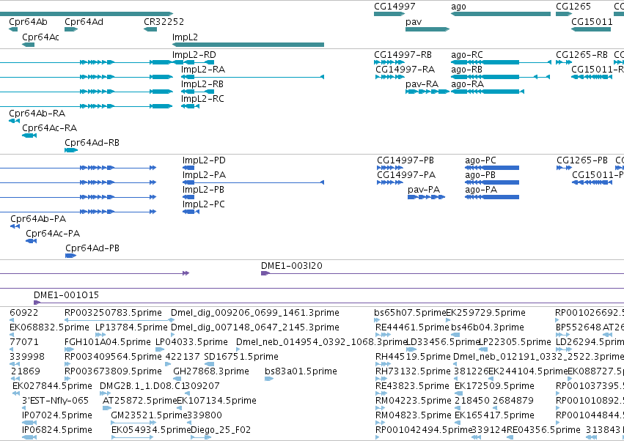Select the ago-RB transcript label
Viewport: 624px width, 441px height.
click(467, 69)
